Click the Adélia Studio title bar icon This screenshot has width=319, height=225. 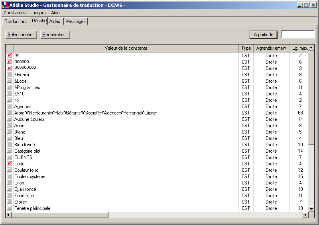point(5,5)
